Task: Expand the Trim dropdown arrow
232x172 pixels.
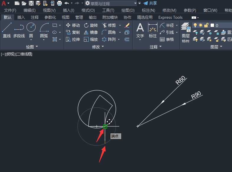Action: click(120, 25)
